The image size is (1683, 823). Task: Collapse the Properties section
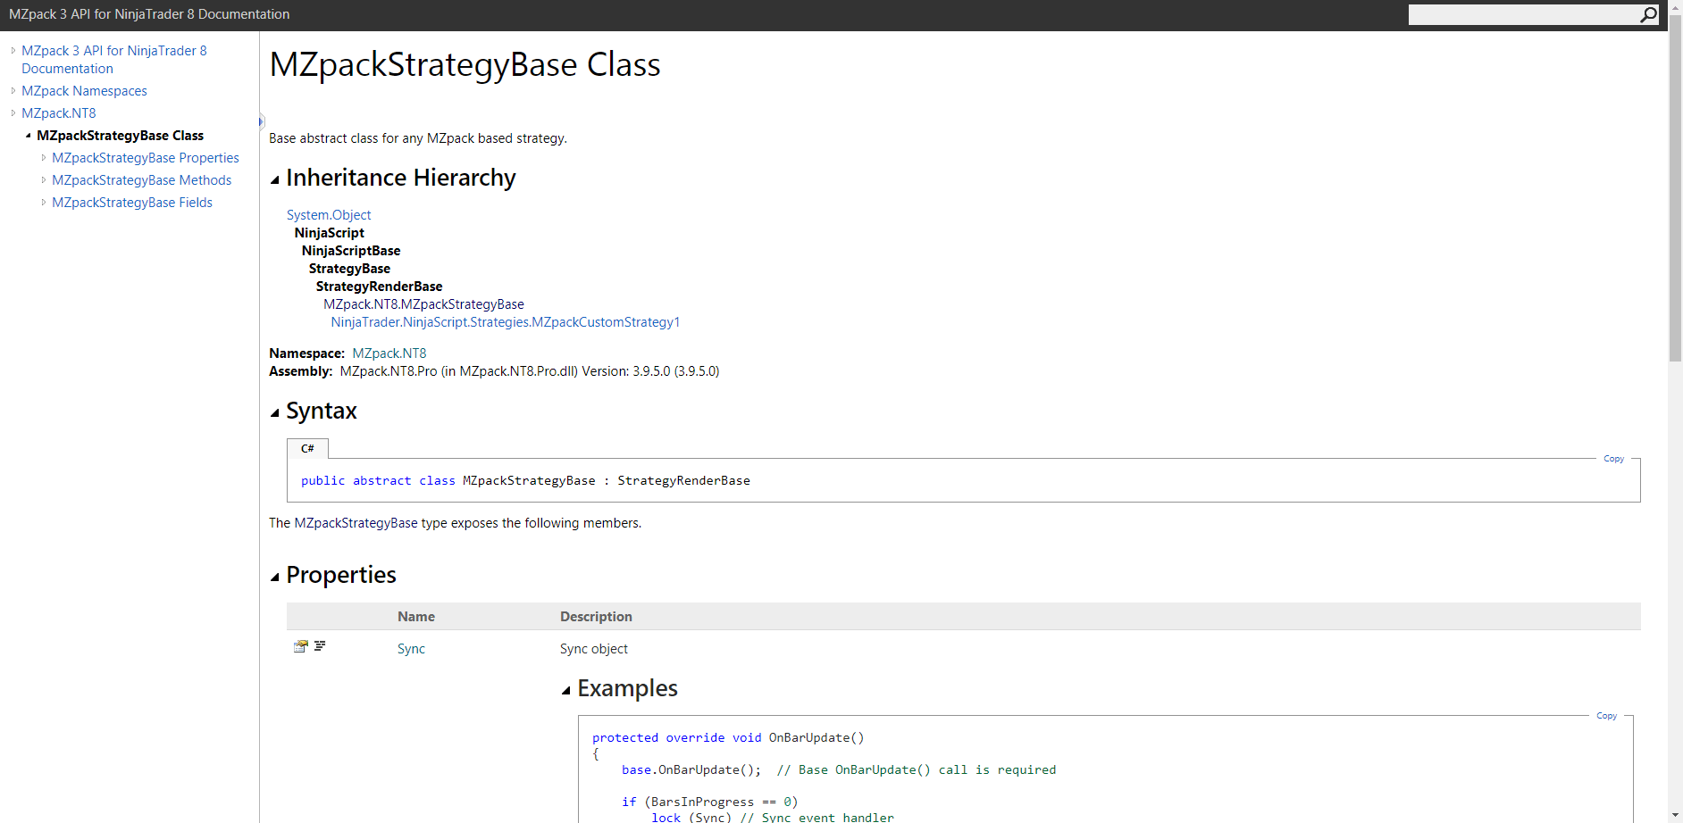[x=275, y=578]
